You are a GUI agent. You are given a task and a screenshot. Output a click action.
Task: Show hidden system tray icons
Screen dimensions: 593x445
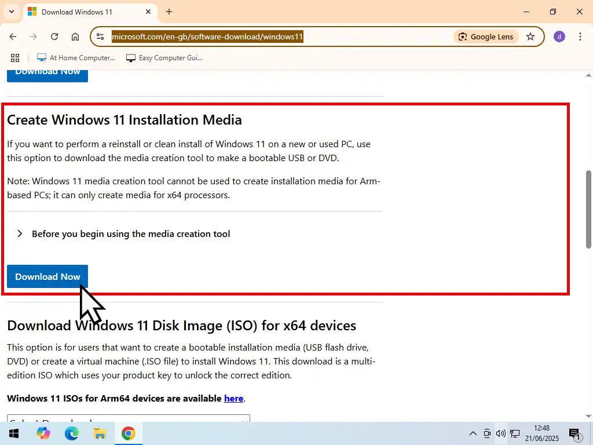(x=473, y=433)
